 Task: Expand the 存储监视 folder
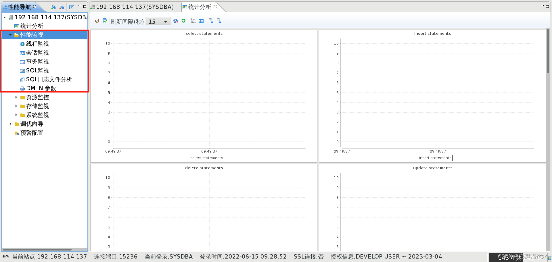16,106
